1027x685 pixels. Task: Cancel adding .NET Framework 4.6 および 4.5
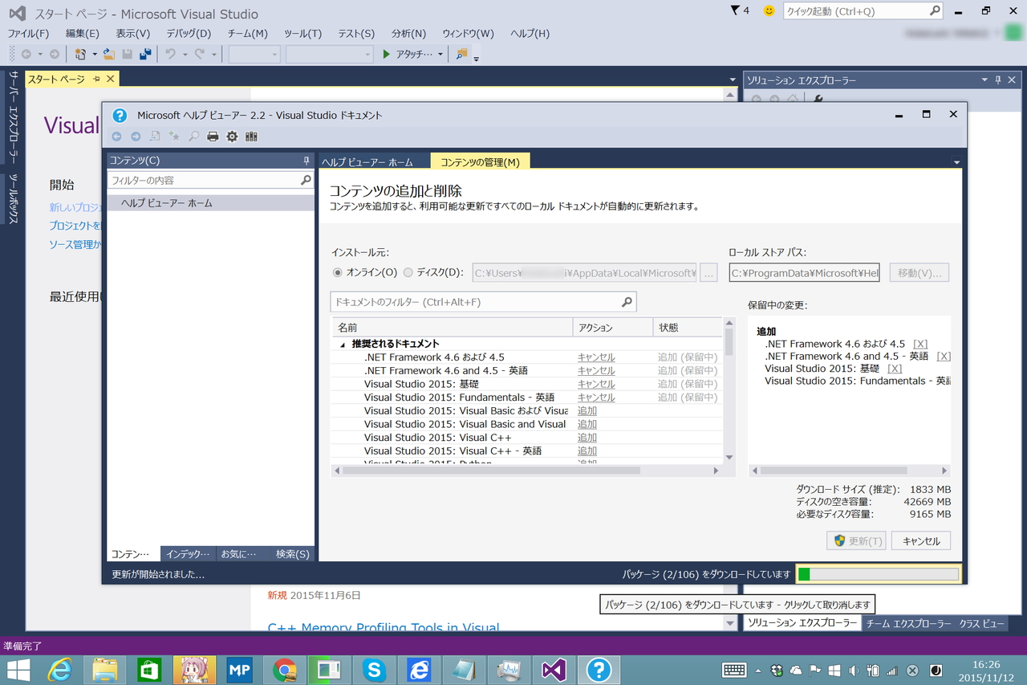[595, 357]
